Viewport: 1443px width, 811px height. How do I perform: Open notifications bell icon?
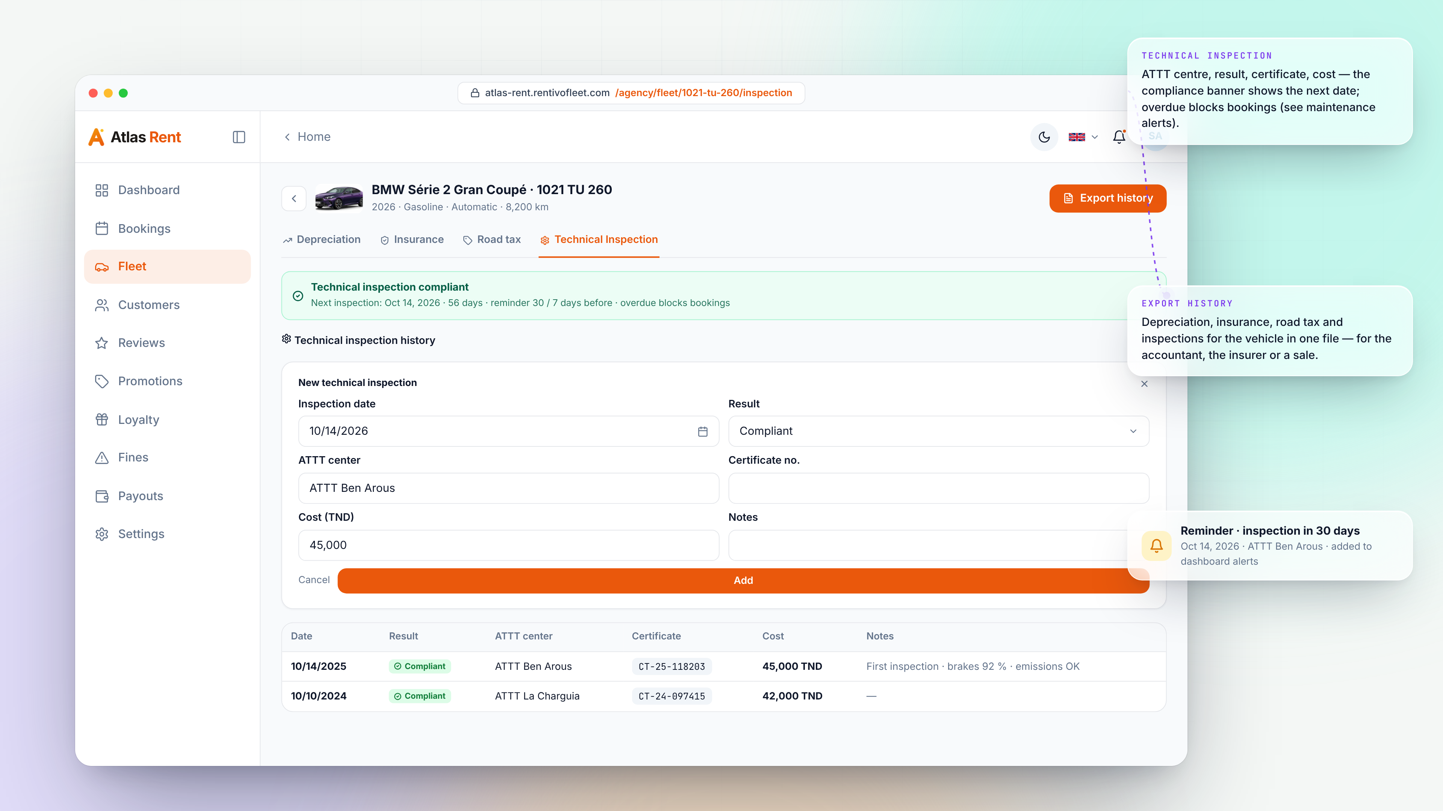pos(1119,137)
